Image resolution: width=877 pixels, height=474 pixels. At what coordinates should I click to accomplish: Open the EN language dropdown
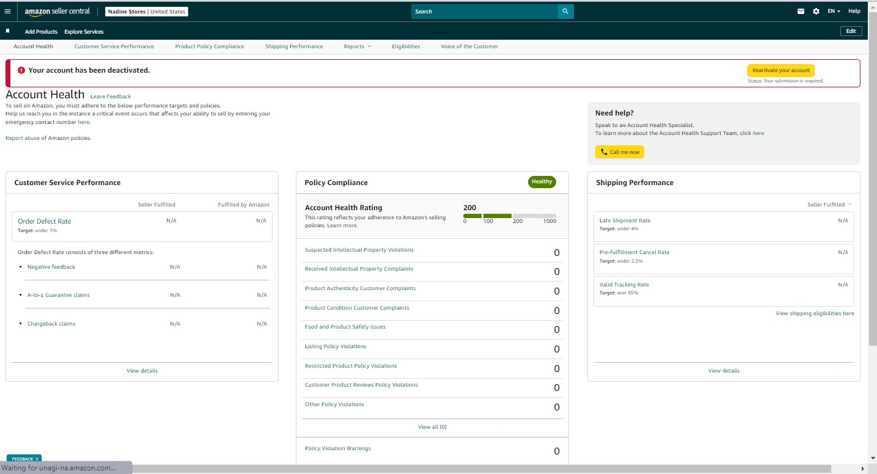(x=834, y=11)
